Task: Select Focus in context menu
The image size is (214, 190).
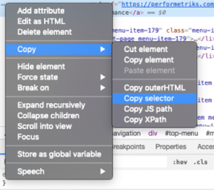Action: pos(59,137)
